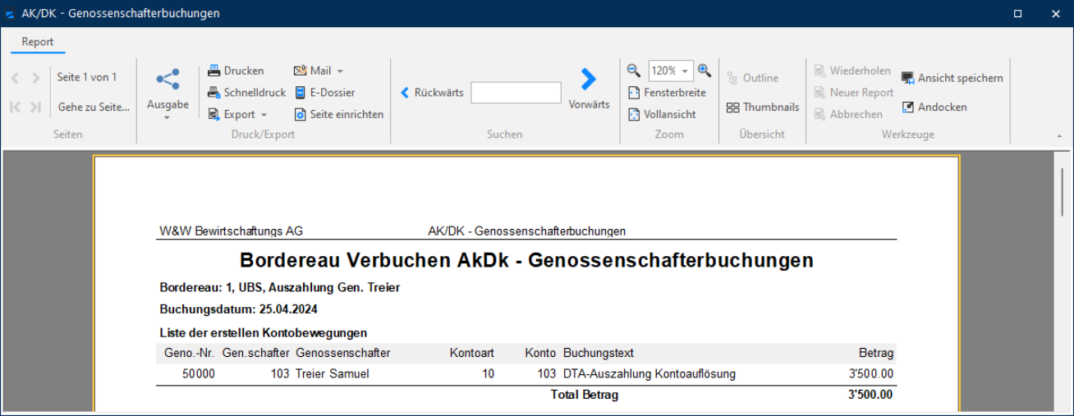Click Neuer Report
This screenshot has width=1074, height=416.
coord(854,93)
